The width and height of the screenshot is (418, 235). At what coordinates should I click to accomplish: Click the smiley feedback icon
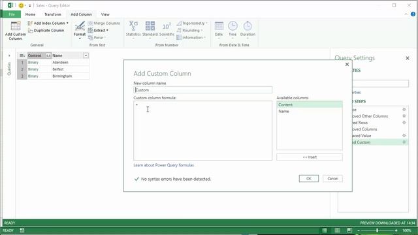pyautogui.click(x=21, y=5)
